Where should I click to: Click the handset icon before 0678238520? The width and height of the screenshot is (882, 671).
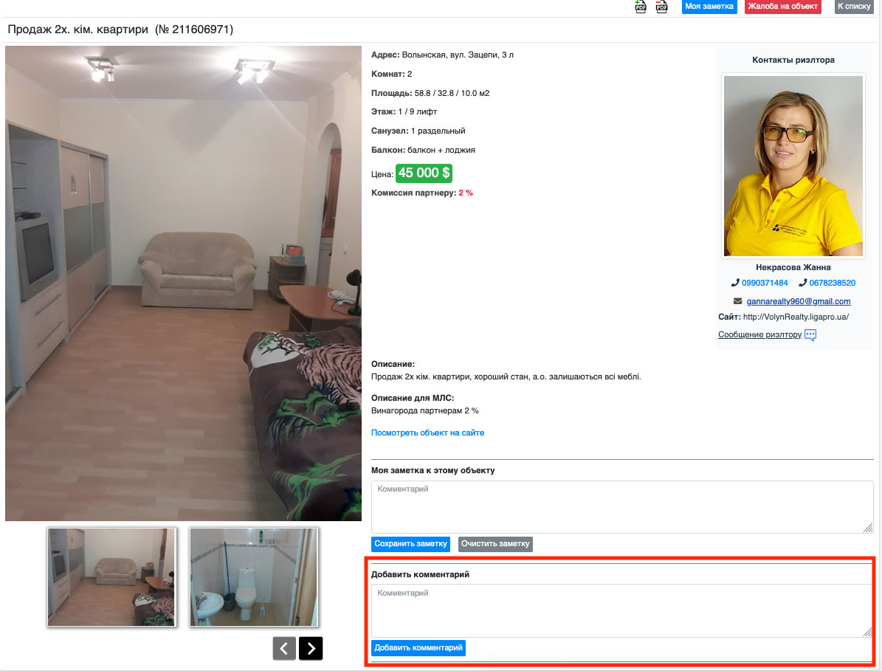click(x=803, y=283)
